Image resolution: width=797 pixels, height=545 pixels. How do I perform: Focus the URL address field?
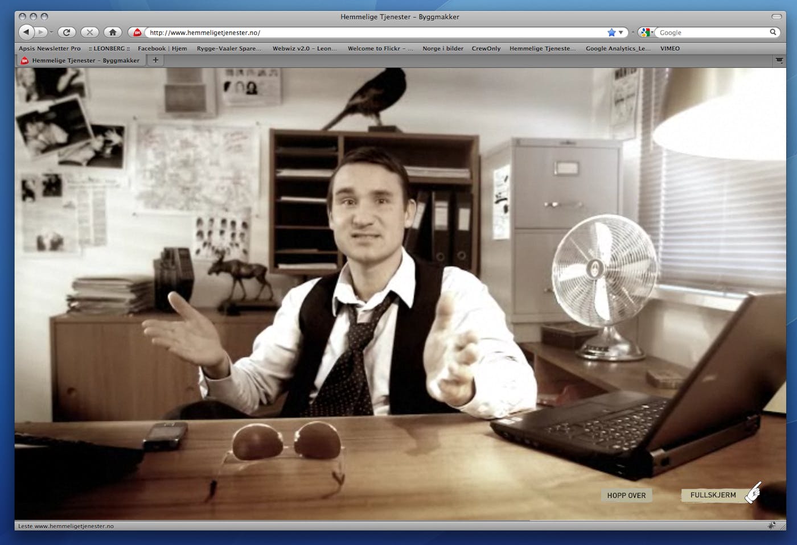click(x=376, y=32)
